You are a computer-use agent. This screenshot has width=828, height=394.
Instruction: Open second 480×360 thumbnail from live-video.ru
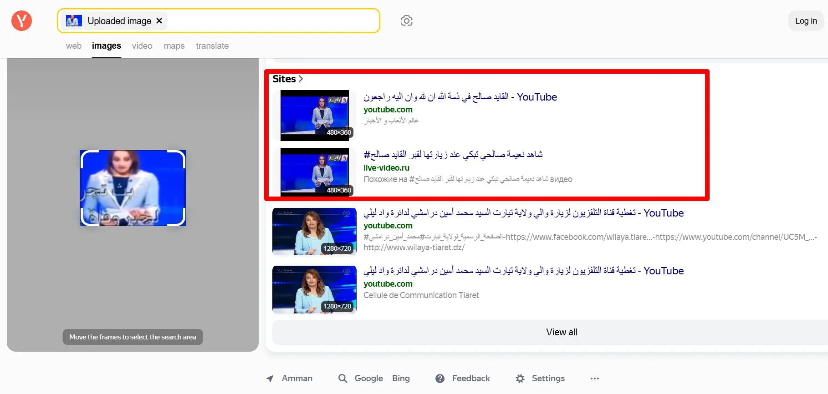315,173
